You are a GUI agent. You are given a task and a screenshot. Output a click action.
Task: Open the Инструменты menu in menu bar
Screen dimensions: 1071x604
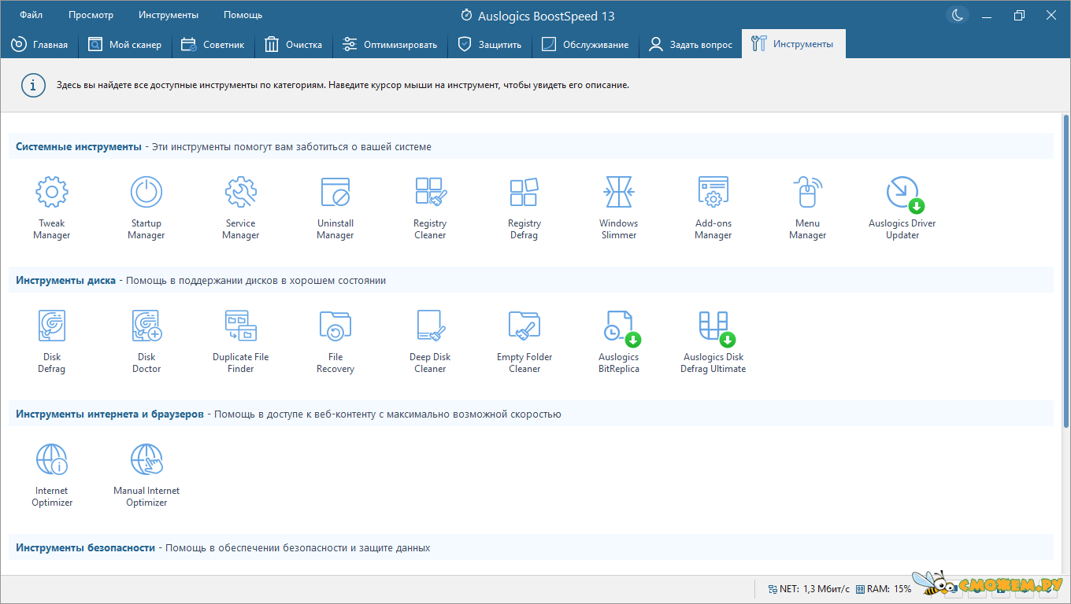click(169, 15)
